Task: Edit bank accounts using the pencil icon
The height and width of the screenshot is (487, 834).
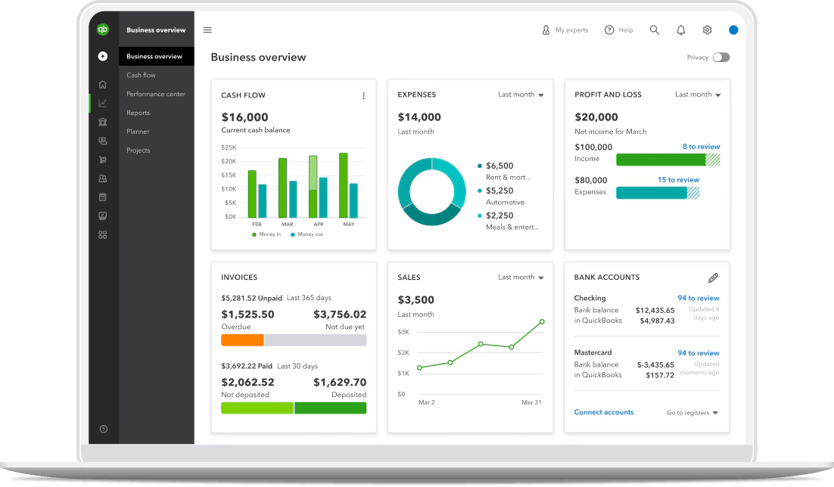Action: coord(712,278)
